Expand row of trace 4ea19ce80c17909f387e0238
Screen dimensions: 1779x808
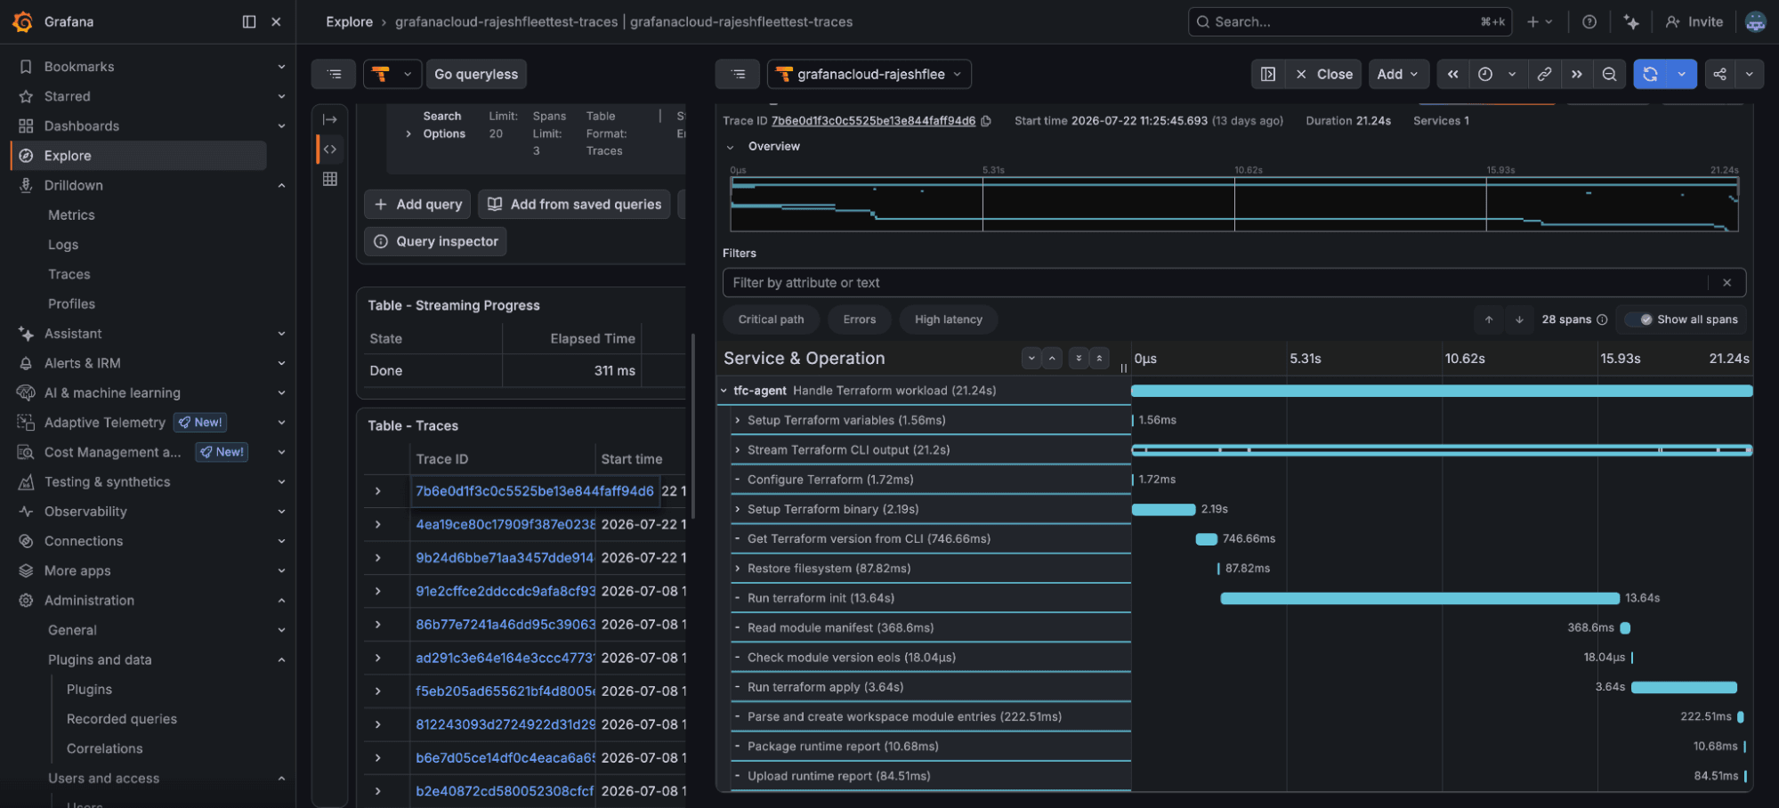(x=378, y=524)
